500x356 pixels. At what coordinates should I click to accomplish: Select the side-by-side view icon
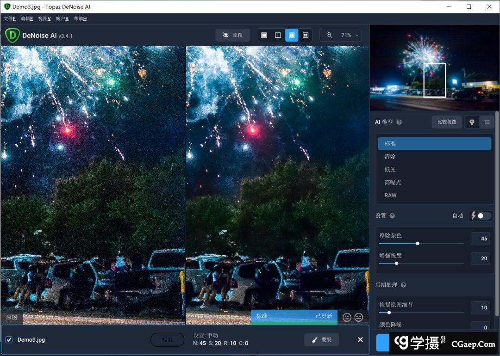(292, 35)
